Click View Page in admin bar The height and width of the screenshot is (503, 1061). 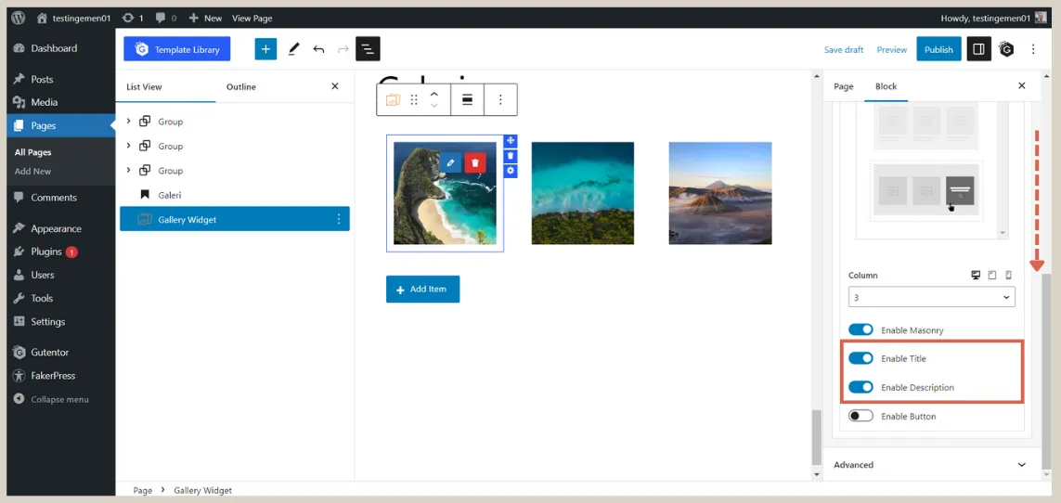tap(252, 19)
